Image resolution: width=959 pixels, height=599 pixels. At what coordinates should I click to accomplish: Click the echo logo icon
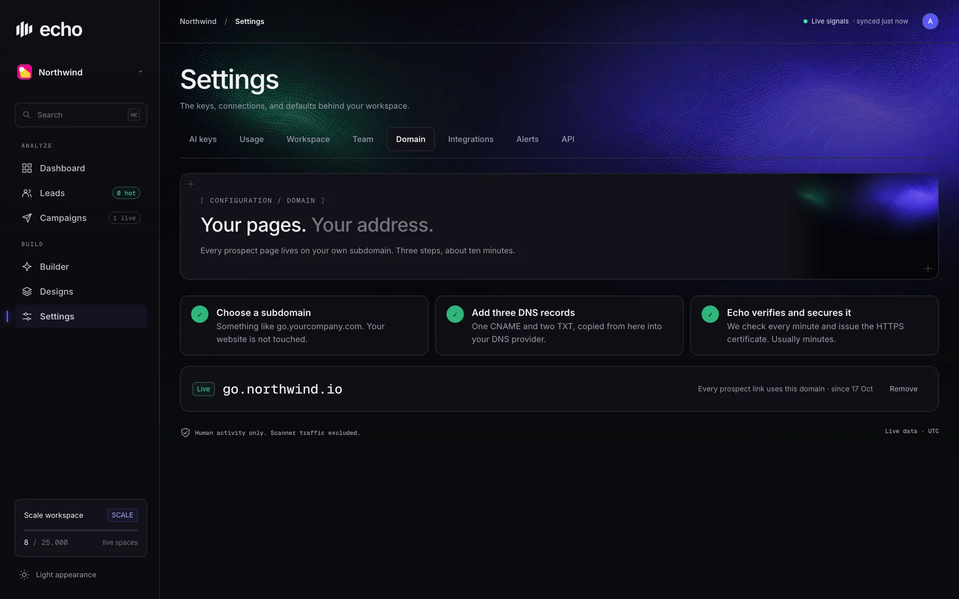point(24,29)
